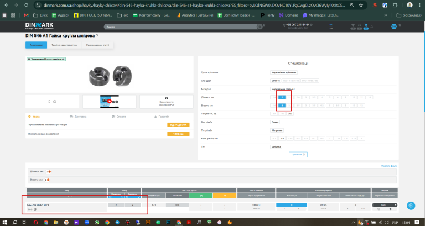The image size is (425, 226).
Task: Select the Доставка info tab
Action: tap(78, 117)
